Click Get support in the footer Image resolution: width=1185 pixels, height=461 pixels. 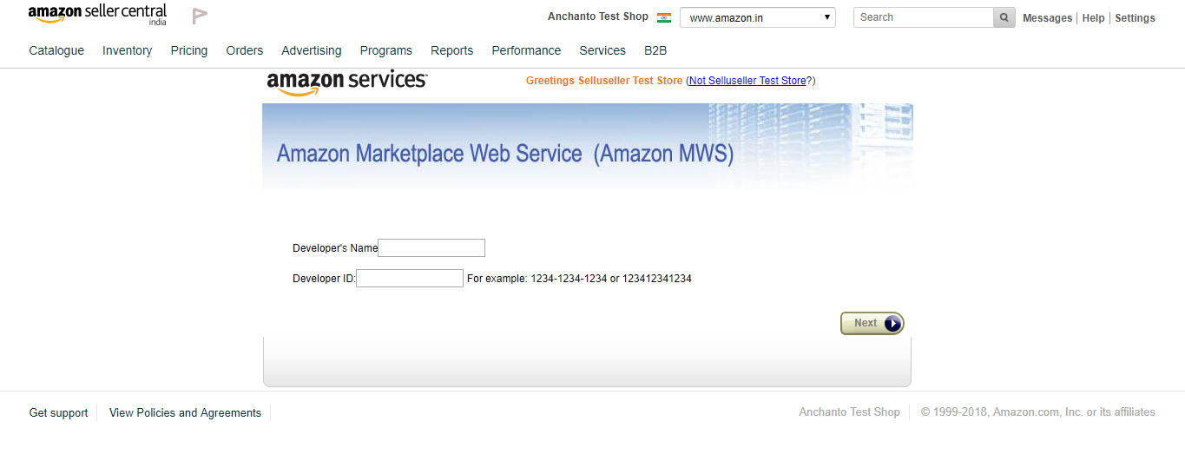(x=58, y=413)
